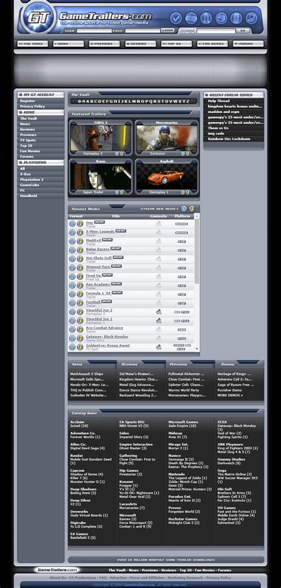
Task: Click the GT logo in the header
Action: [x=38, y=17]
